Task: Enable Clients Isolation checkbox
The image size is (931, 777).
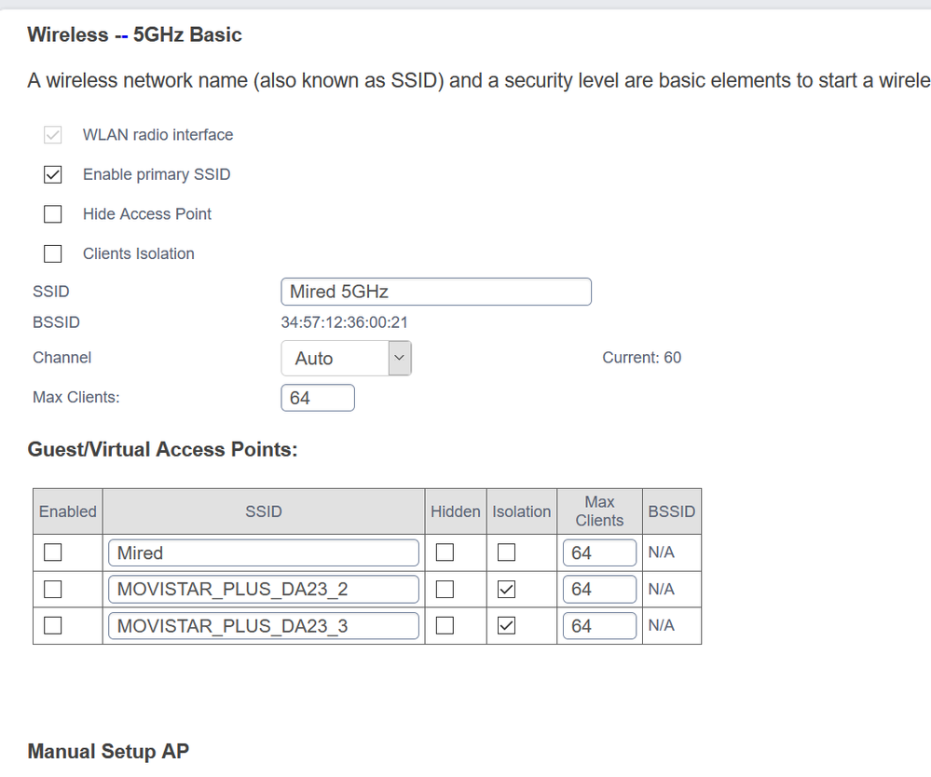Action: pos(53,253)
